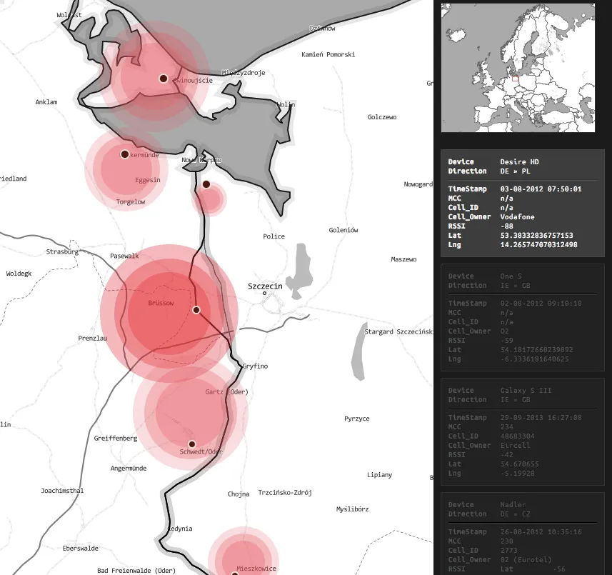Click the Szczecin city label
Viewport: 612px width, 575px height.
pos(265,286)
